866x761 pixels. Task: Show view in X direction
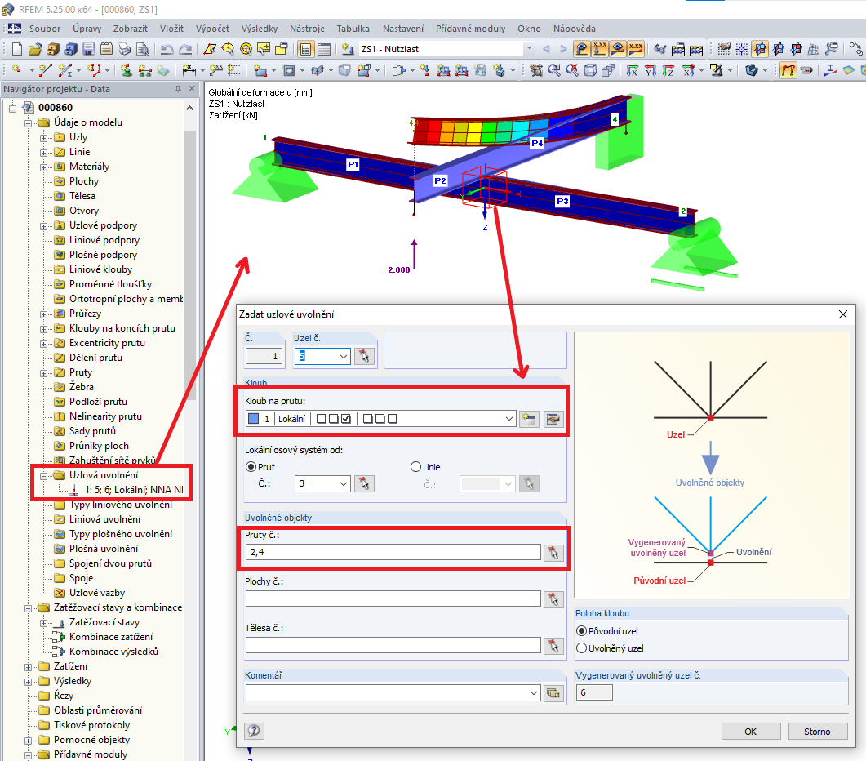632,70
